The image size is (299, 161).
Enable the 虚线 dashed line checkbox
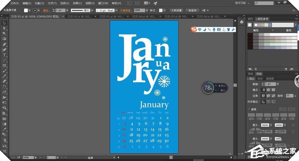(x=249, y=109)
